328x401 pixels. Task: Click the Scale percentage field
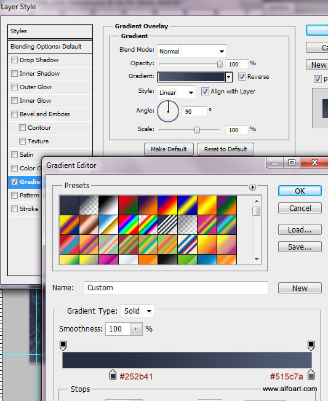point(237,130)
